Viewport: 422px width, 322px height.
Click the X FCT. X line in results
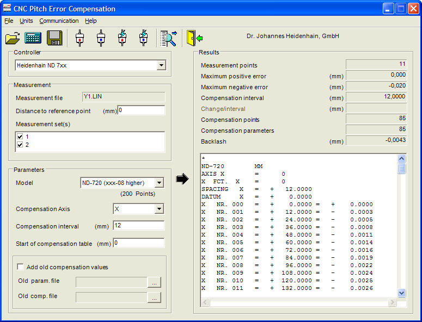(x=243, y=182)
